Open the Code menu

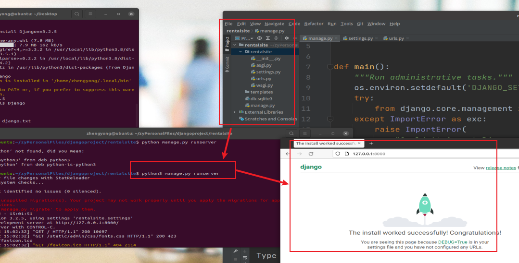coord(294,24)
